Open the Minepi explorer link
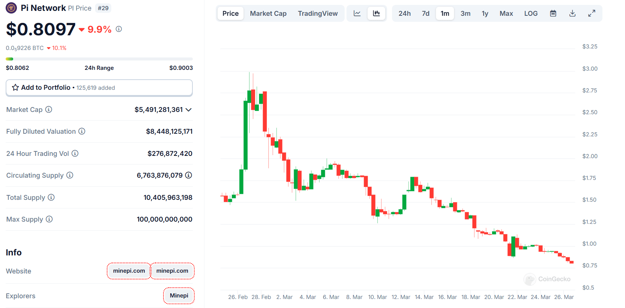625x308 pixels. (179, 296)
